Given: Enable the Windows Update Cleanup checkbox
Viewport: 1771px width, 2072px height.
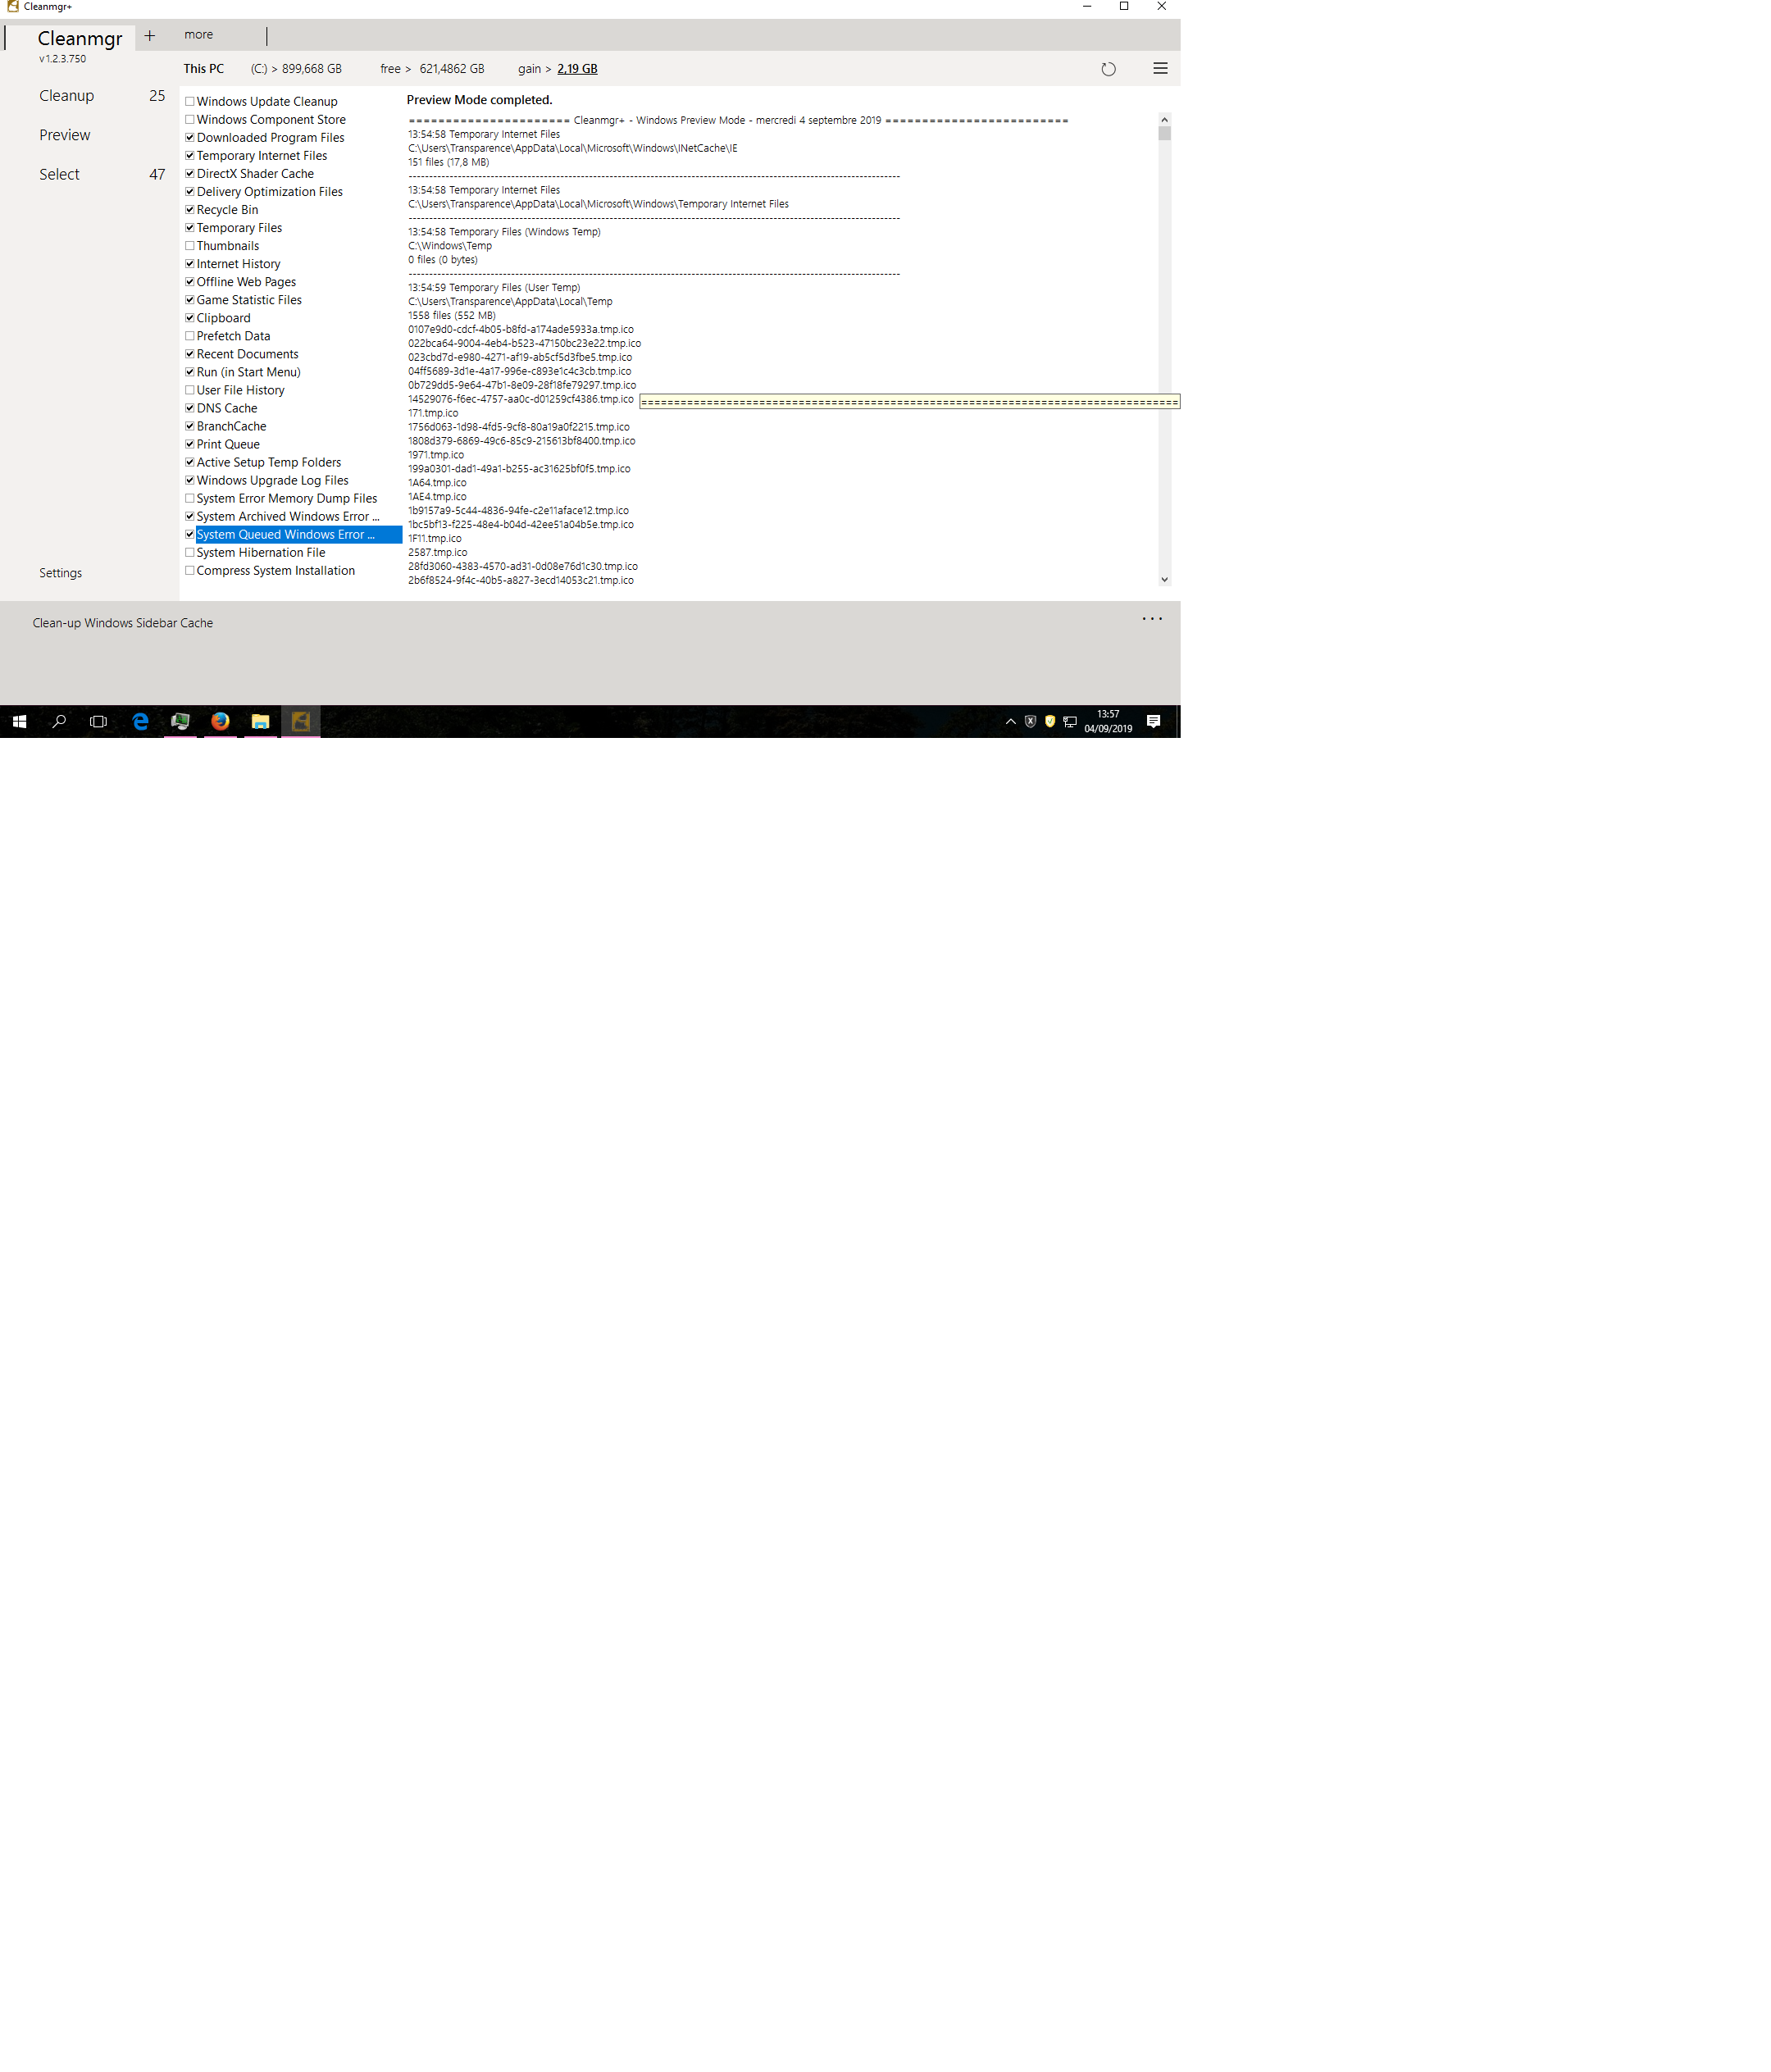Looking at the screenshot, I should click(x=190, y=102).
